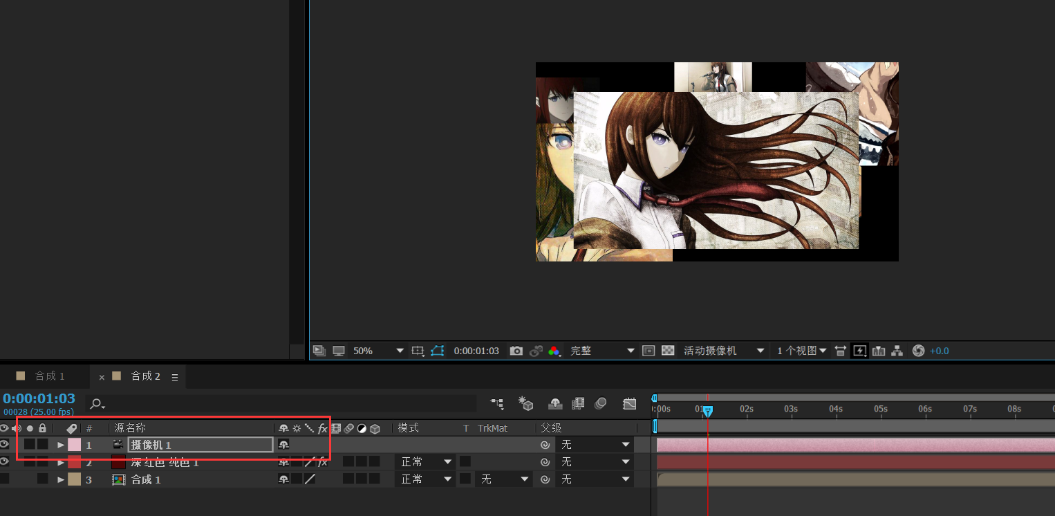Click the viewer current time 0:00:01:03 display

coord(476,351)
